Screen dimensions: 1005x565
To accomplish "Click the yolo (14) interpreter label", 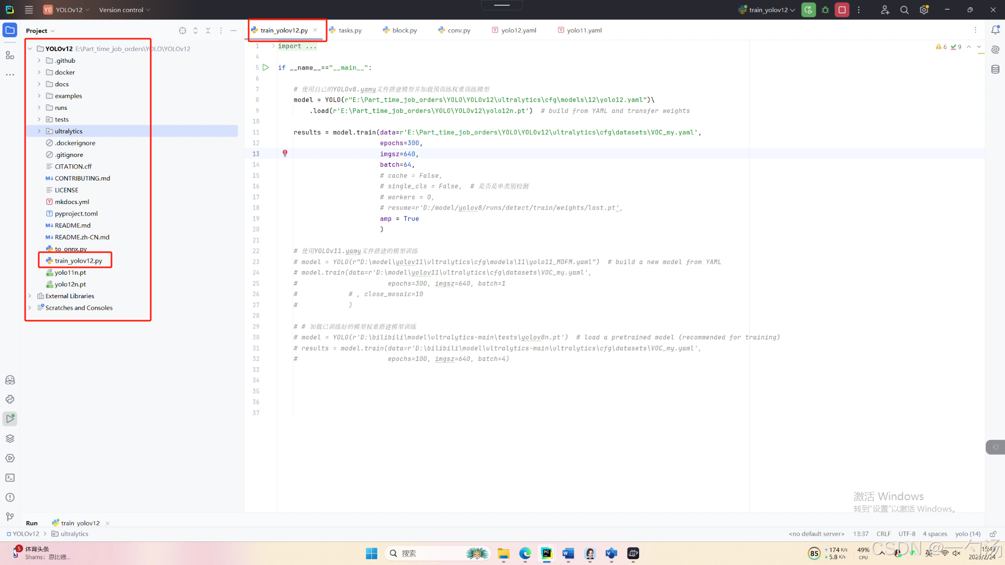I will [x=967, y=534].
